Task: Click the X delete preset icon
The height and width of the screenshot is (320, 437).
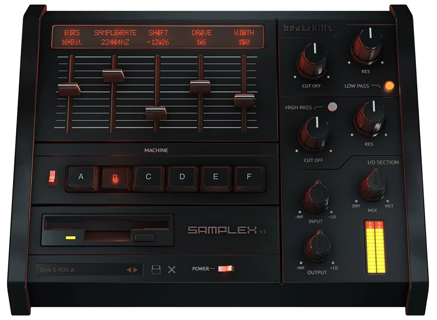Action: [x=172, y=270]
